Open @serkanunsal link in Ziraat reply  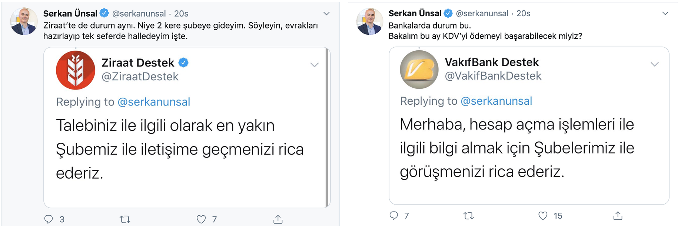point(154,102)
